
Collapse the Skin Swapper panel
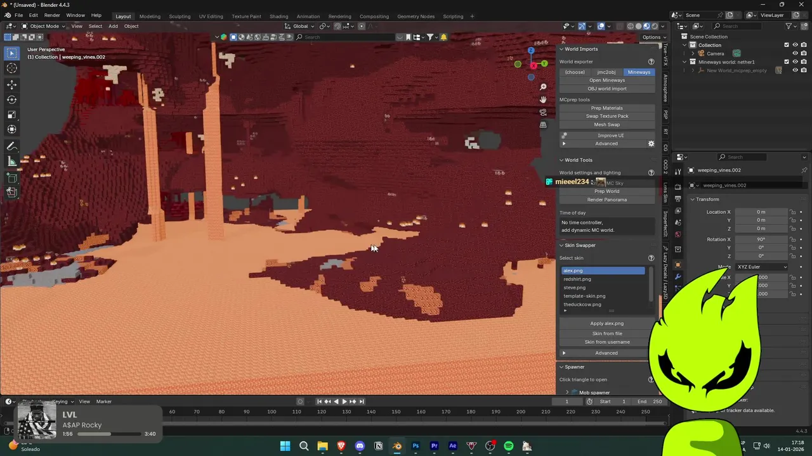[561, 245]
